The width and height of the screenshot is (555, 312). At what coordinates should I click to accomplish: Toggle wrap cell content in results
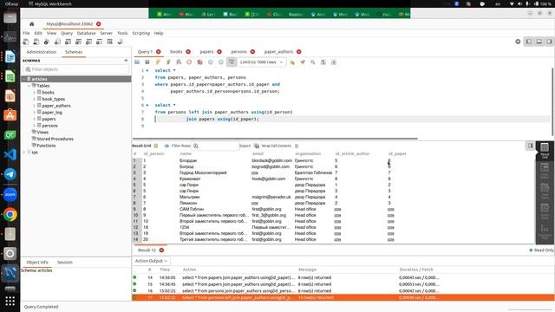pyautogui.click(x=297, y=146)
